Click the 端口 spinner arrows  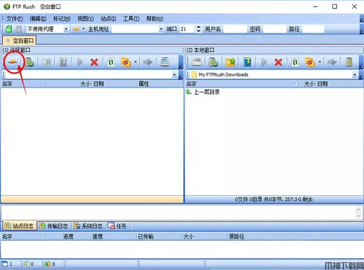point(200,29)
